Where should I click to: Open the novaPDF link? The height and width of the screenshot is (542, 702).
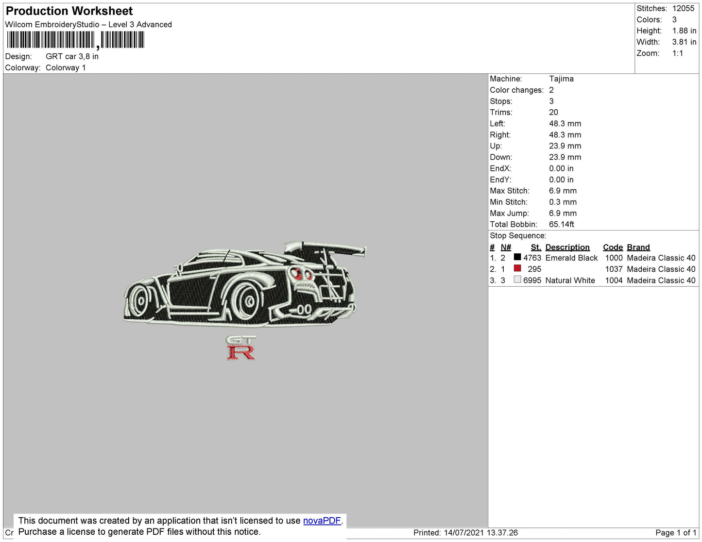[322, 521]
